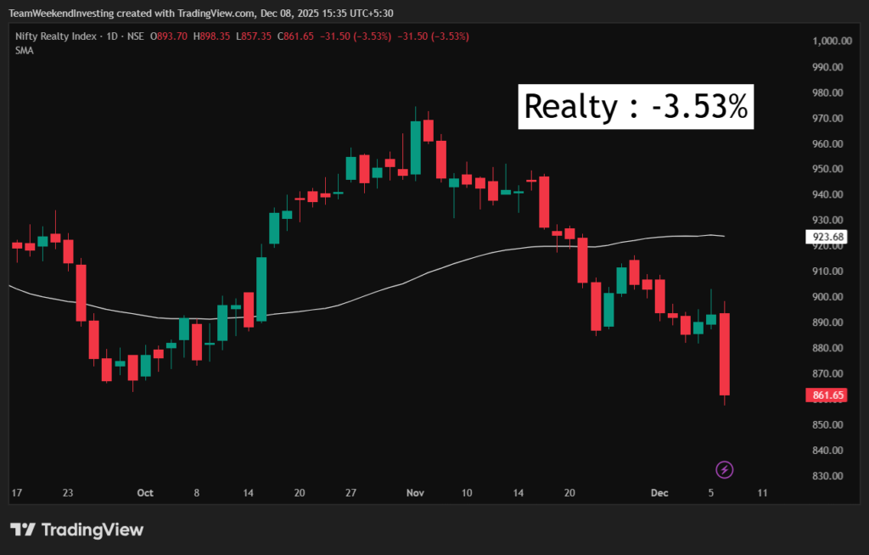
Task: Click the white SMA line on chart
Action: [339, 307]
